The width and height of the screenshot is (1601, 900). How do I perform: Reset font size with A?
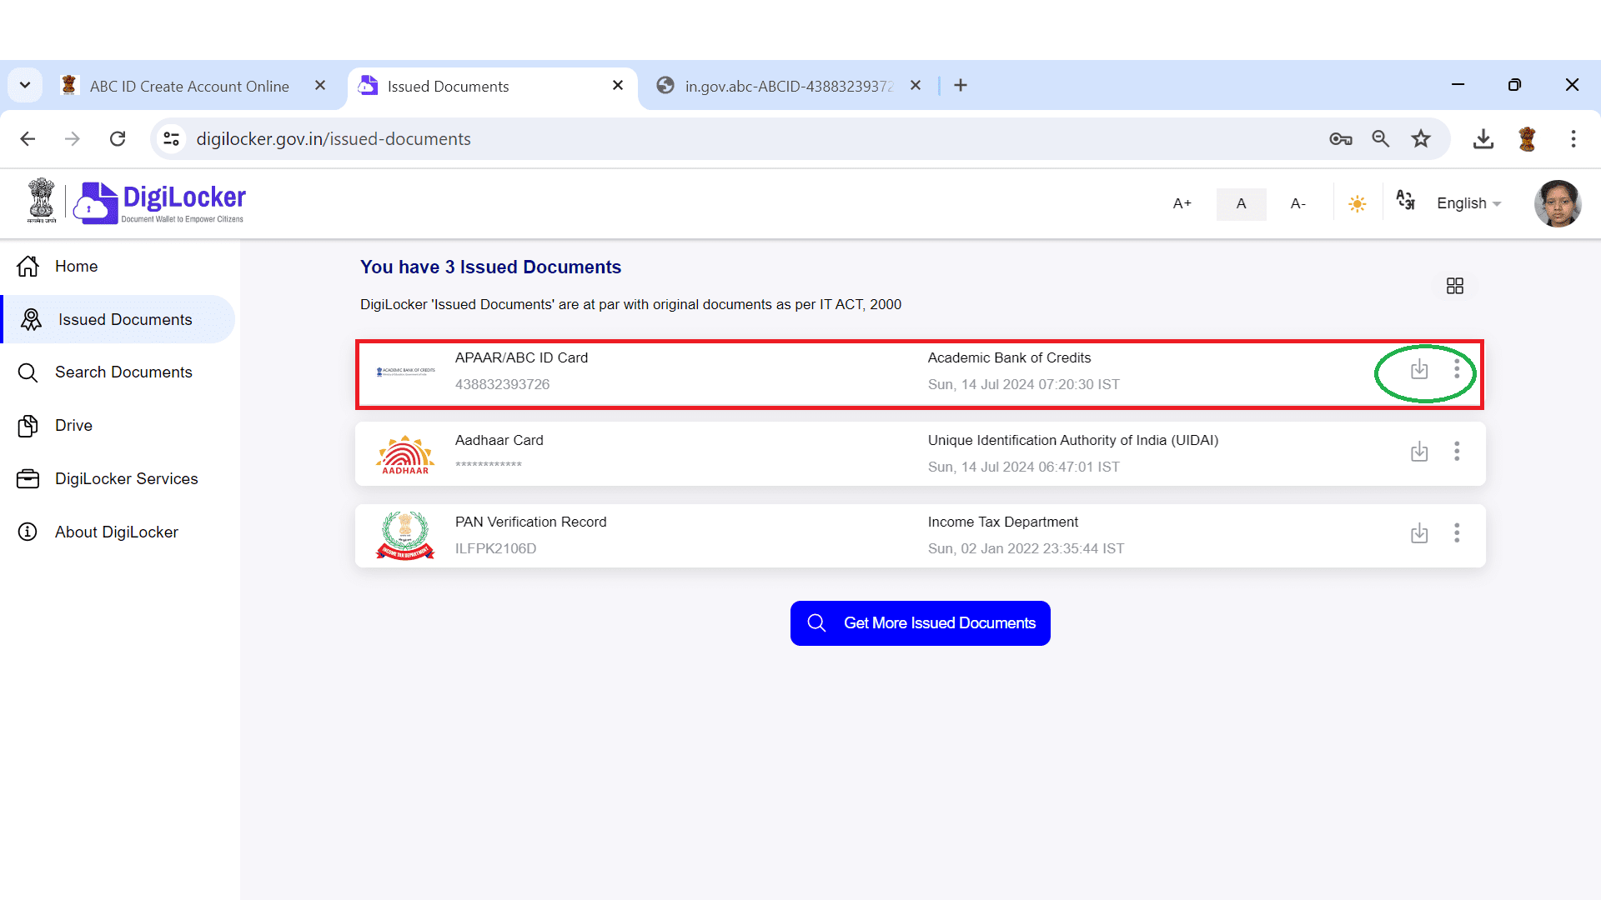1241,204
